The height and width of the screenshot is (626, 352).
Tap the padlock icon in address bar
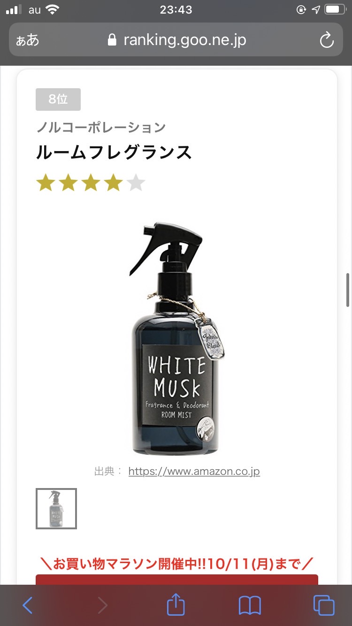point(112,40)
